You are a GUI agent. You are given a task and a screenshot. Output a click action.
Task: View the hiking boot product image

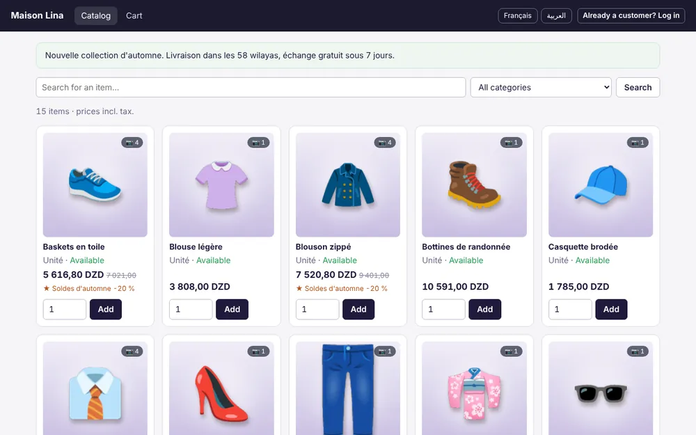(x=474, y=184)
